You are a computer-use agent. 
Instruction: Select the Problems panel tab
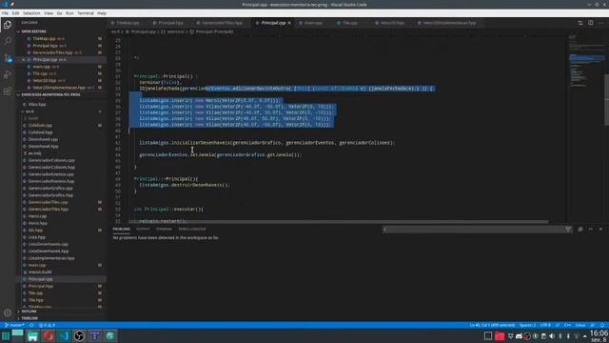(121, 229)
